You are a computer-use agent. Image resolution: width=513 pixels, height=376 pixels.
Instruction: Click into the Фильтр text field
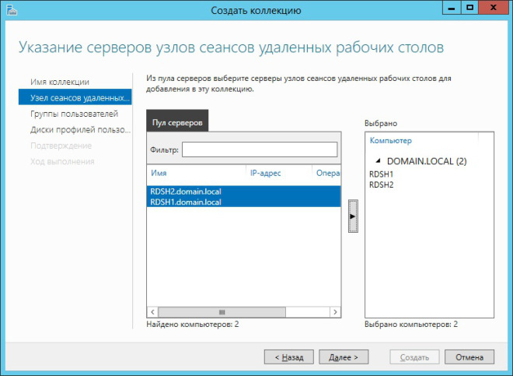tap(260, 149)
